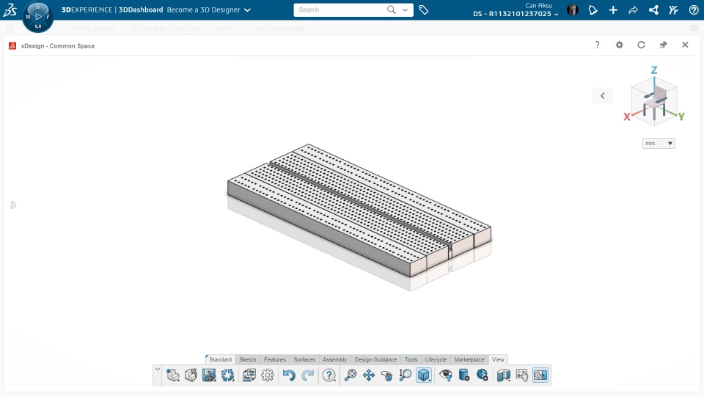Collapse the view cube panel arrow
Screen dimensions: 704x396
click(x=603, y=95)
